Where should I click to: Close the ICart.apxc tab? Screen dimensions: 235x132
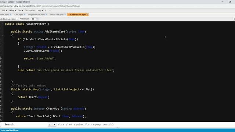[x=25, y=14]
